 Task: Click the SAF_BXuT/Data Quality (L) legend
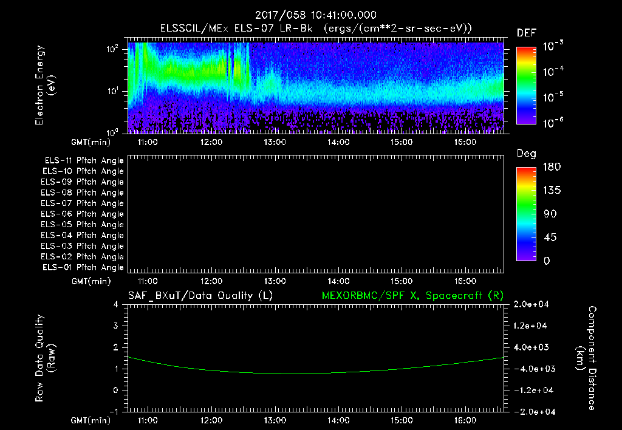[200, 296]
